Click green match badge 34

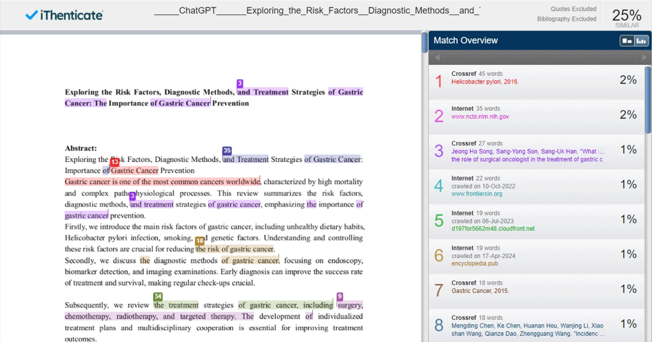pos(158,296)
